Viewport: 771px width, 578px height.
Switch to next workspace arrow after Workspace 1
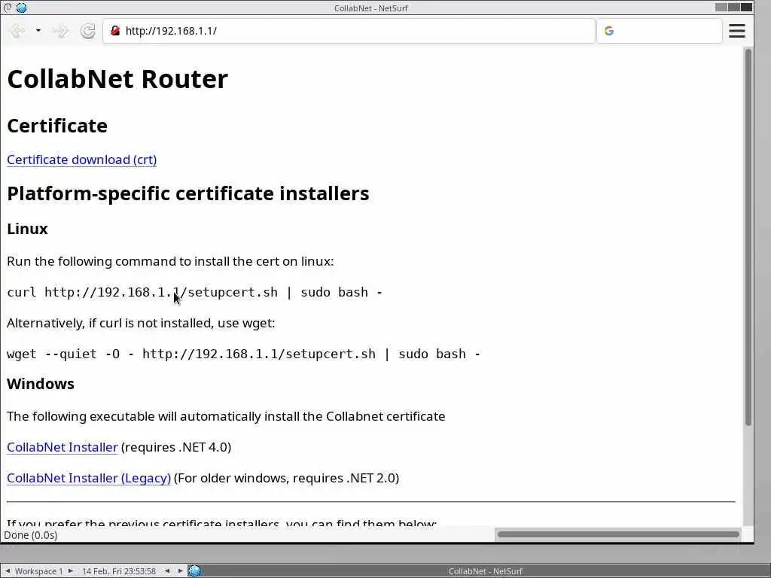(70, 571)
